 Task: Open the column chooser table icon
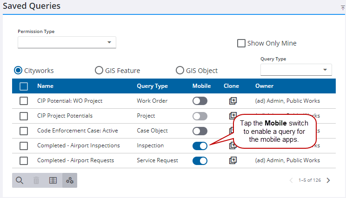(53, 180)
